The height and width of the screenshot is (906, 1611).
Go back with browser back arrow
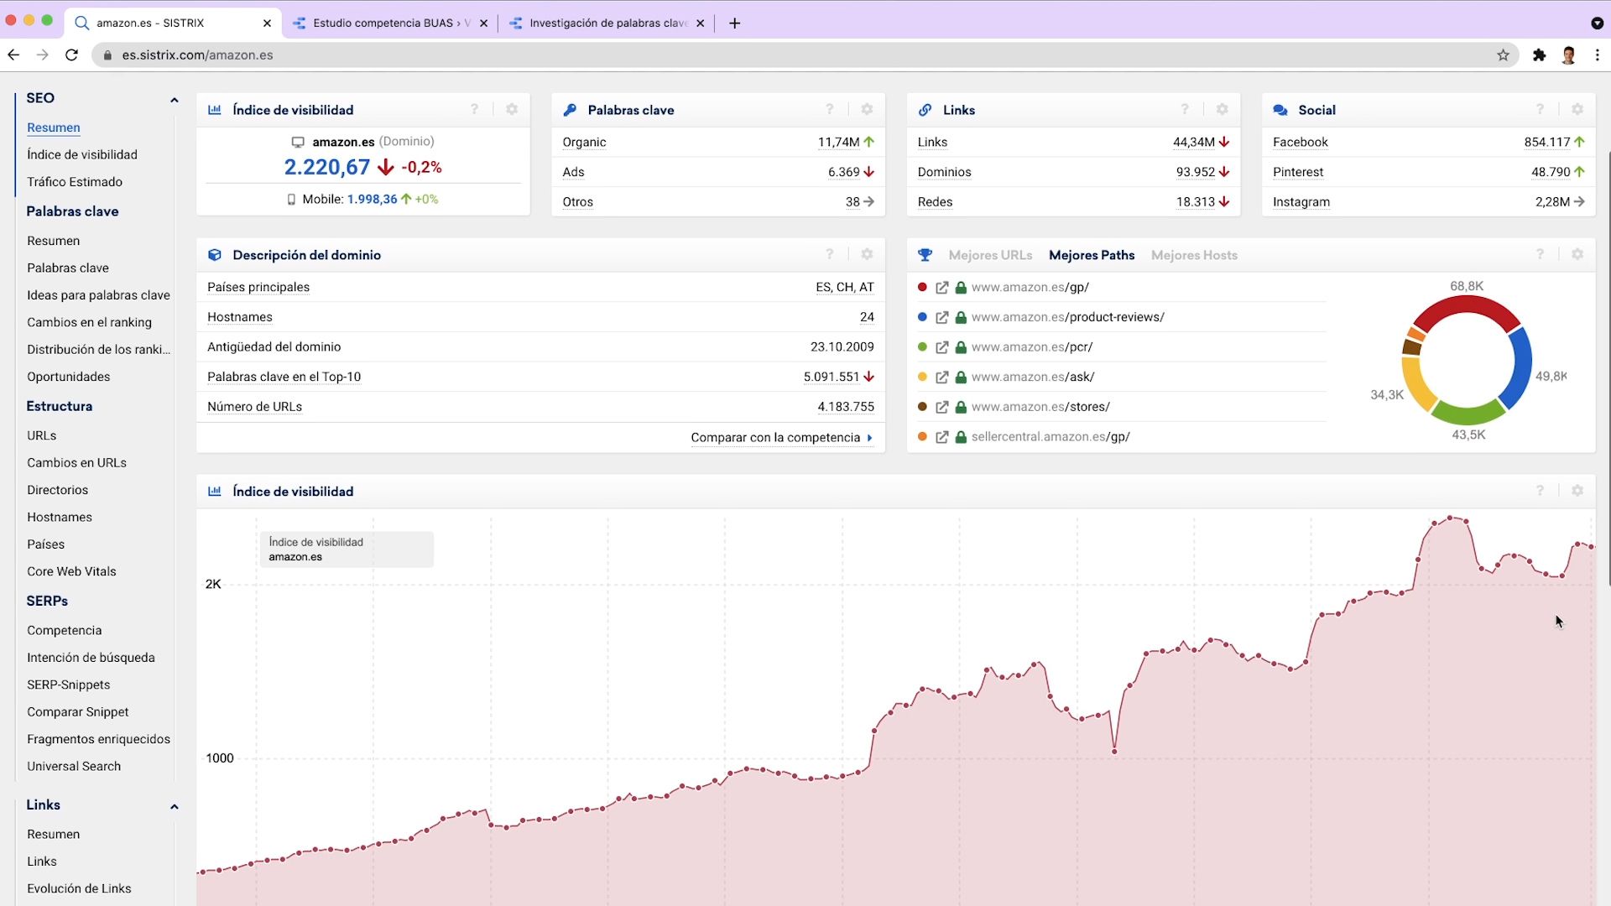(x=13, y=55)
